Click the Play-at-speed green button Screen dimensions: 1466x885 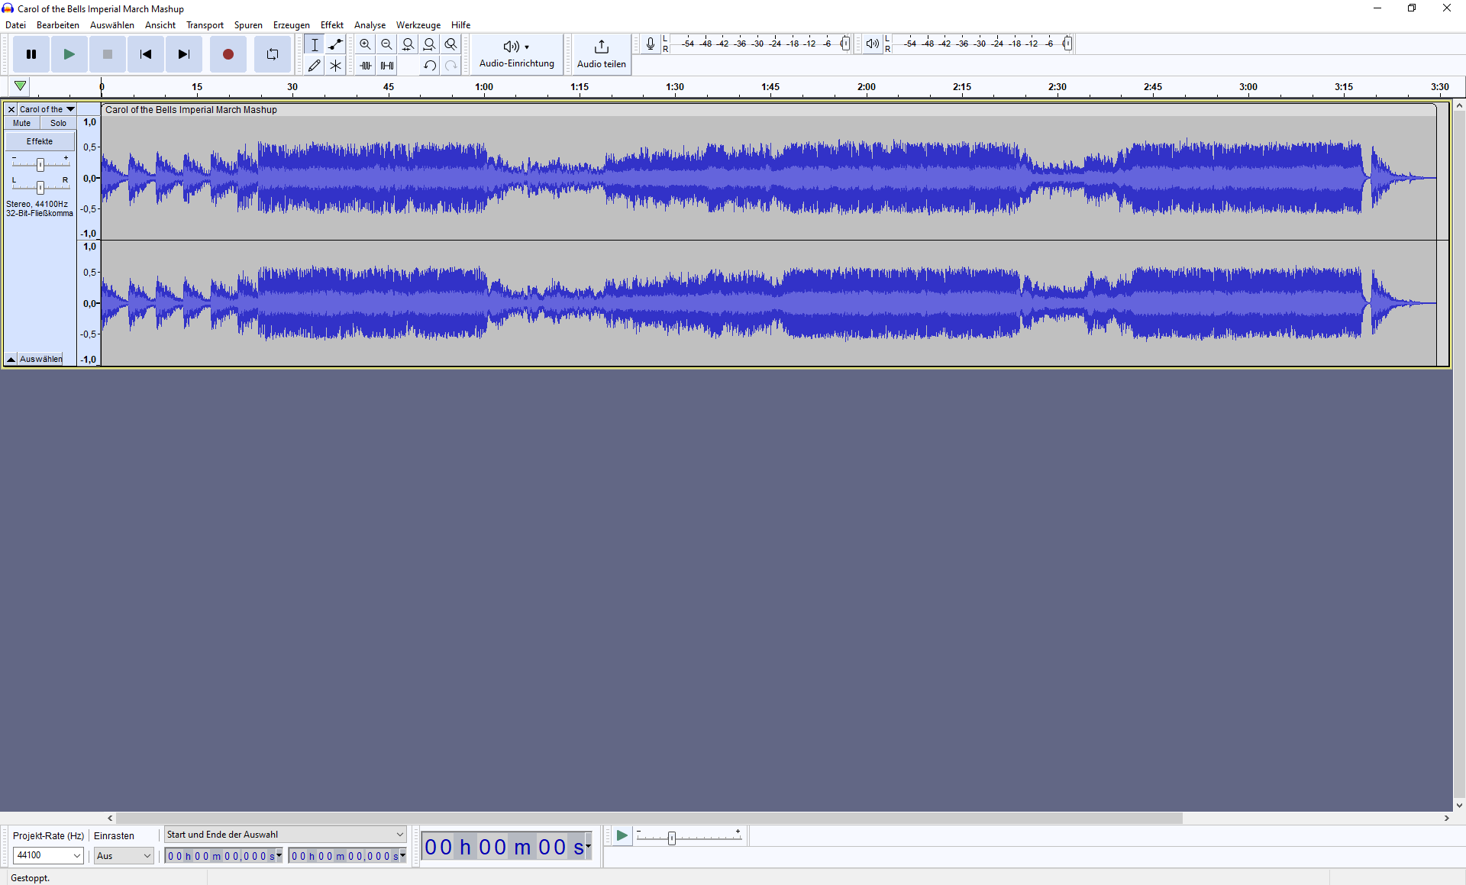622,835
